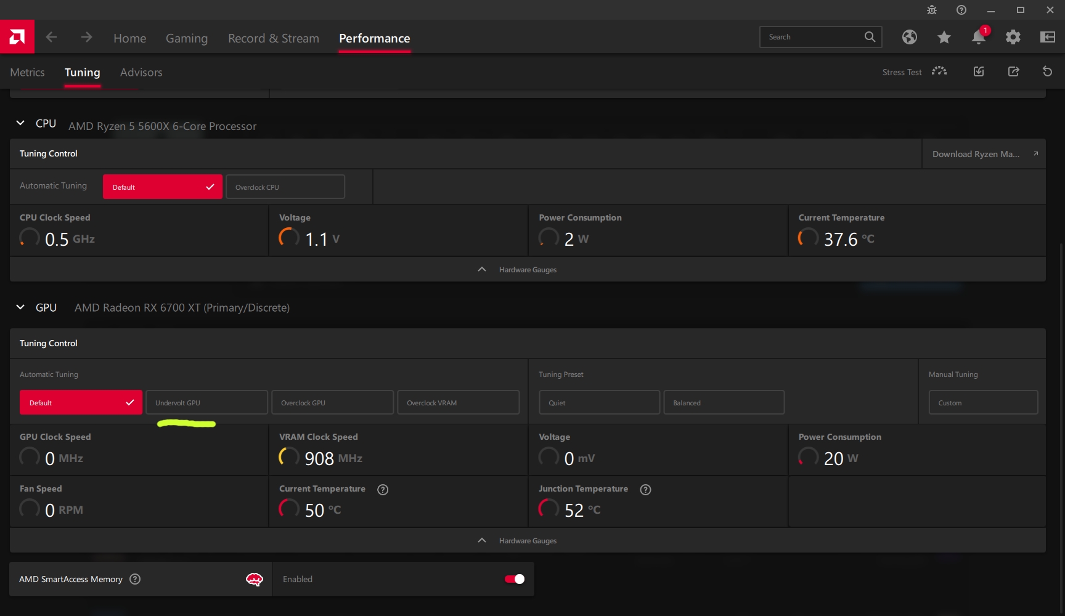Click the Fan Speed 0 RPM value
Image resolution: width=1065 pixels, height=616 pixels.
pyautogui.click(x=64, y=510)
